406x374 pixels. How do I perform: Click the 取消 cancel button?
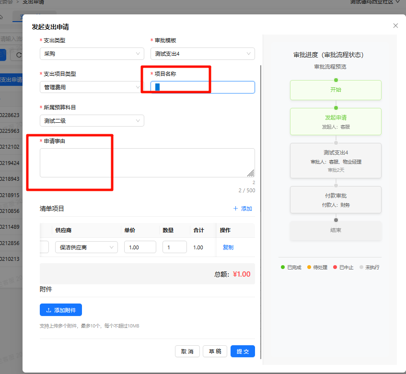coord(187,351)
